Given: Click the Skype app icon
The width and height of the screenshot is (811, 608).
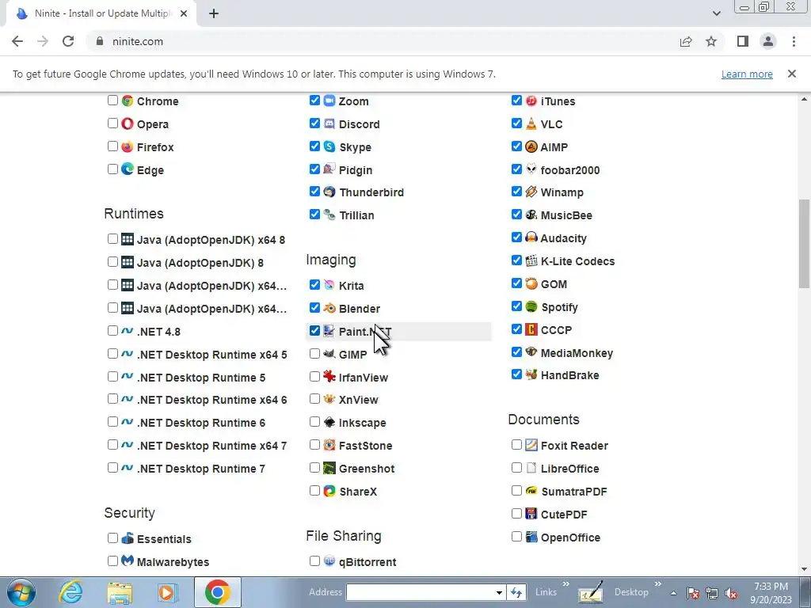Looking at the screenshot, I should point(329,146).
